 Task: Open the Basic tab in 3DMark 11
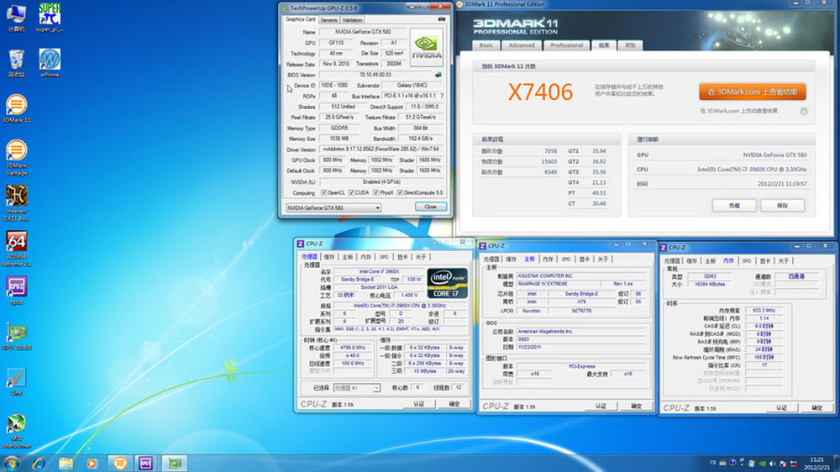pos(486,45)
